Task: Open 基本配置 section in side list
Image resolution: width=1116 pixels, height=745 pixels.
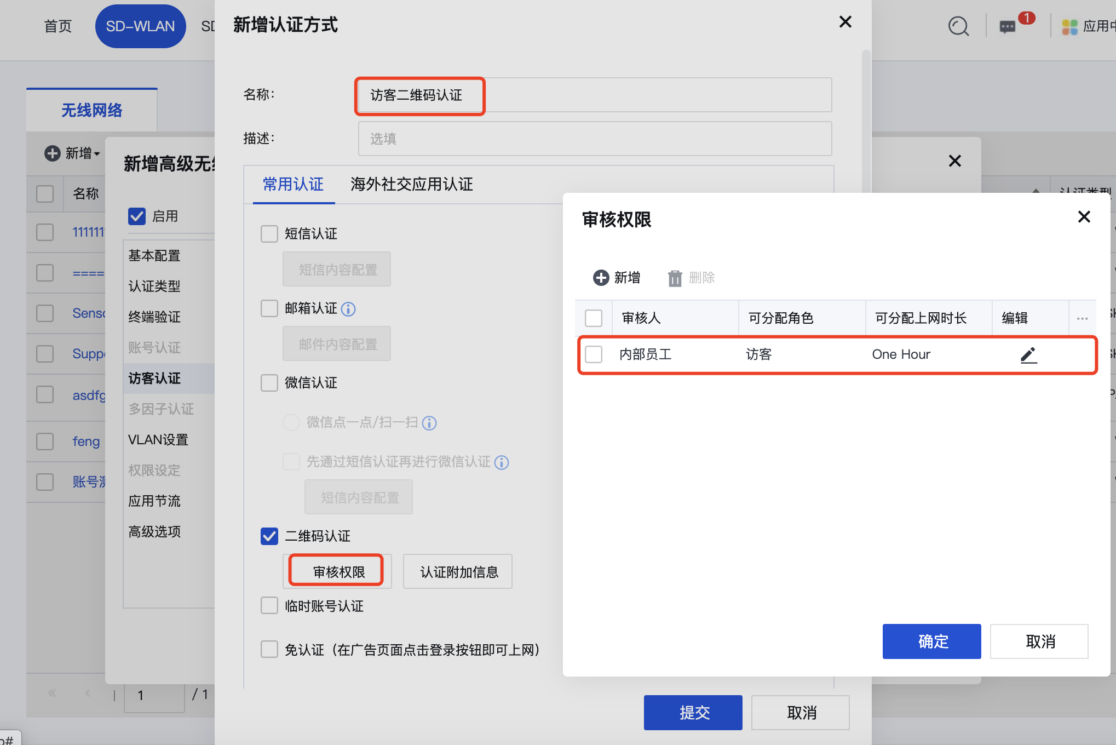Action: (x=154, y=256)
